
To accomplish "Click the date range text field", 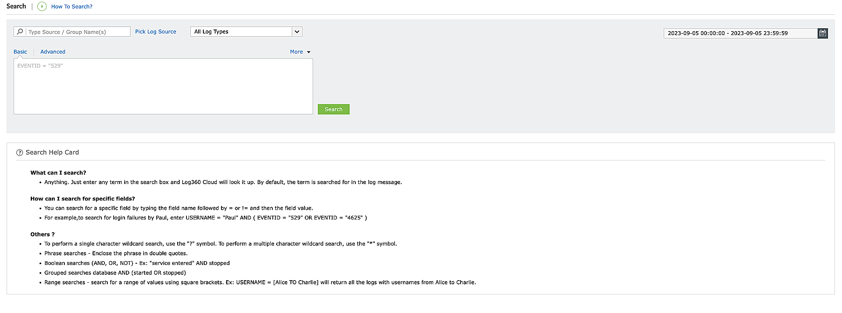I will tap(740, 33).
